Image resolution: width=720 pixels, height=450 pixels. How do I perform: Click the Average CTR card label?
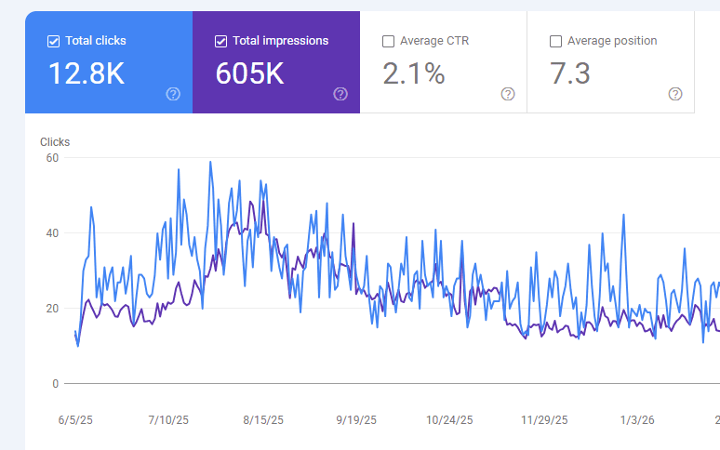tap(434, 41)
